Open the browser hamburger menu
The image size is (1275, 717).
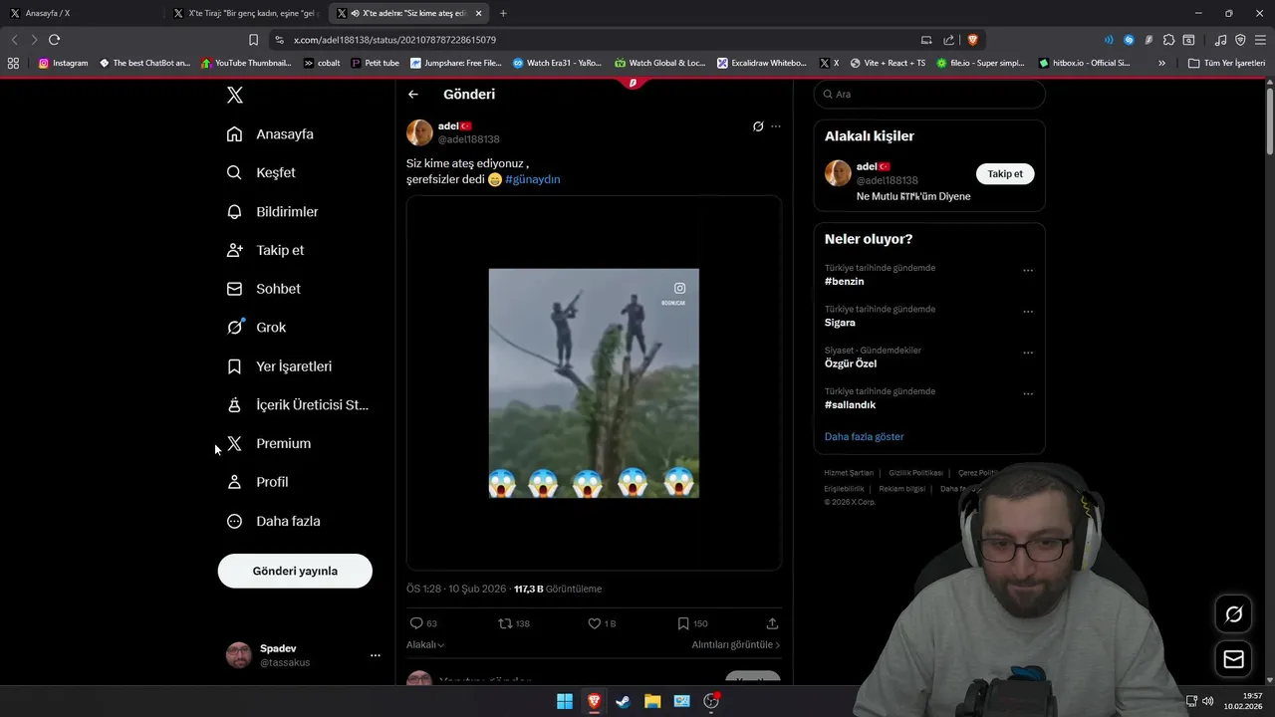tap(1260, 40)
